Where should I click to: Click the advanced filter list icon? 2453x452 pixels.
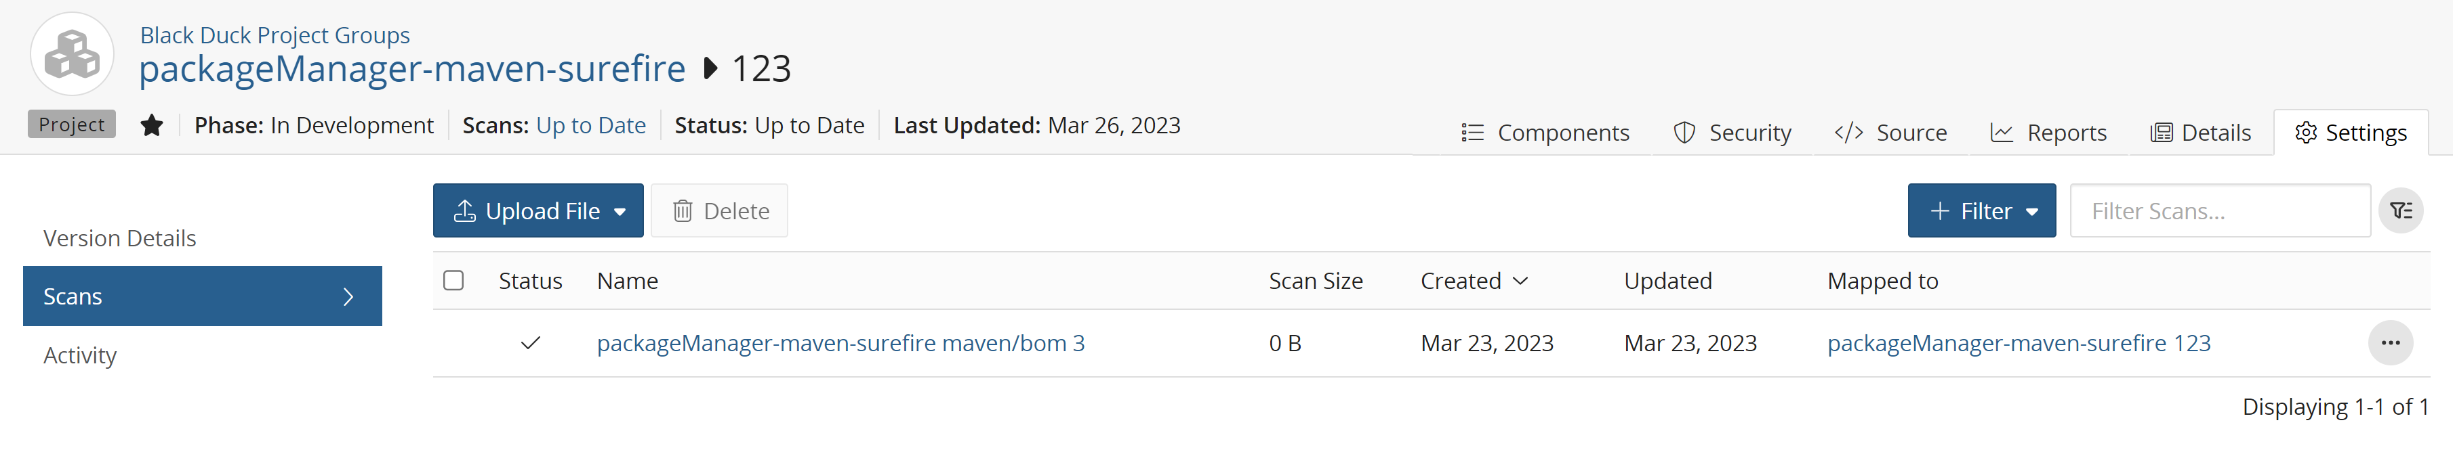[2401, 211]
